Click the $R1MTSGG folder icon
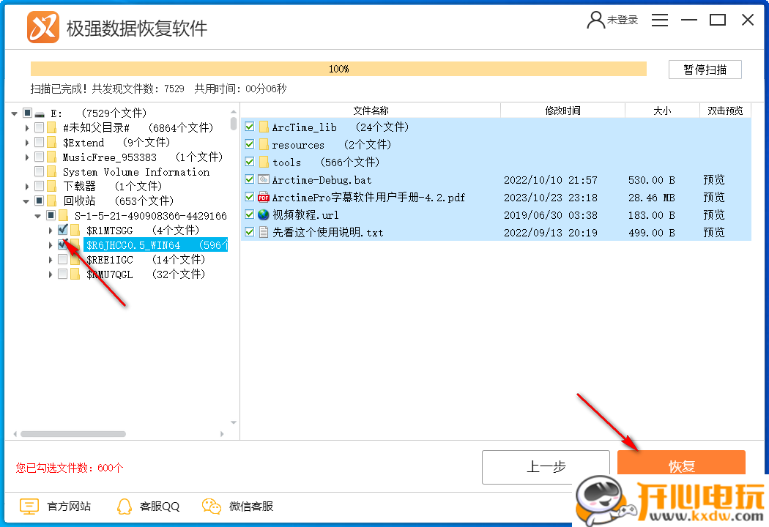 75,231
